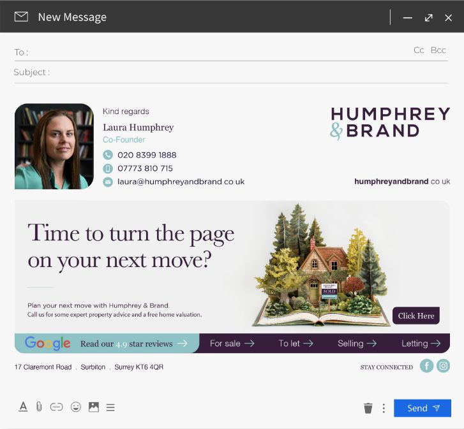The image size is (464, 429).
Task: Open the For sale link
Action: coord(232,344)
